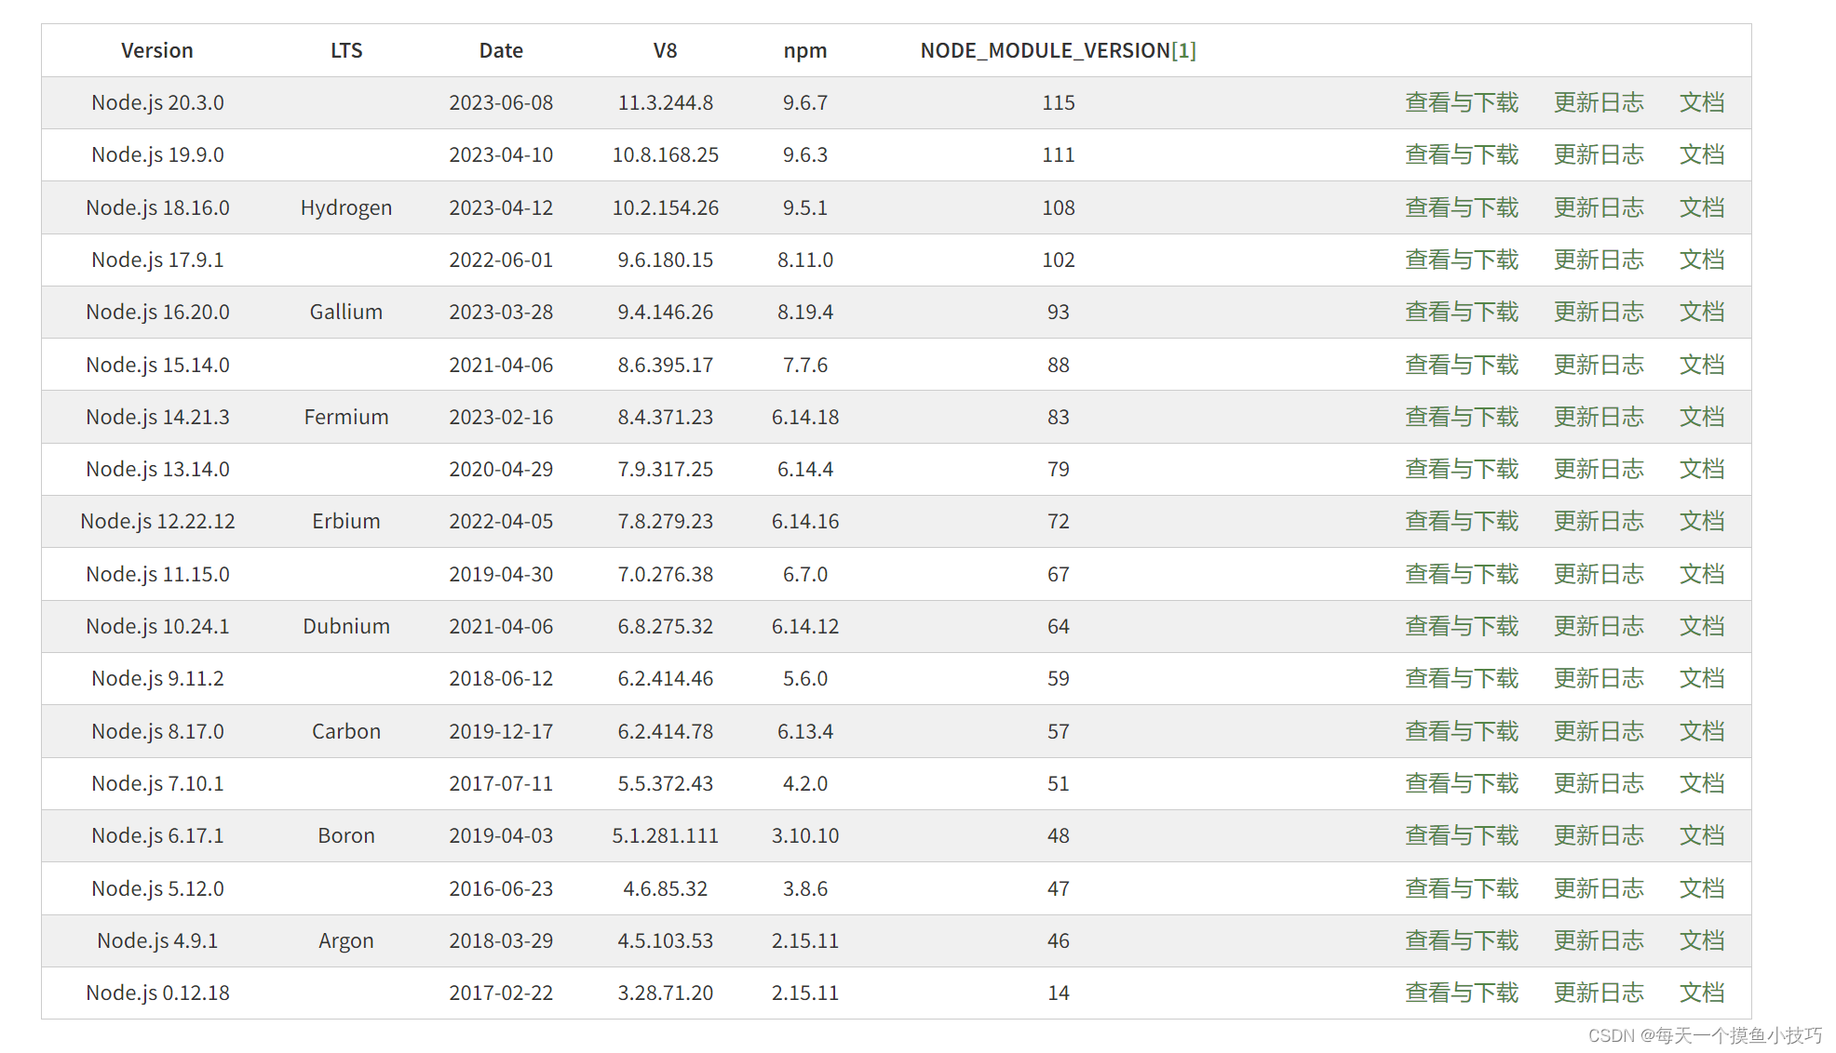The width and height of the screenshot is (1836, 1053).
Task: Open 更新日志 for Node.js 16.20.0
Action: tap(1599, 312)
